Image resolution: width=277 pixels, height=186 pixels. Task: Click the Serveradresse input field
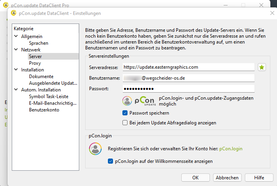point(189,67)
